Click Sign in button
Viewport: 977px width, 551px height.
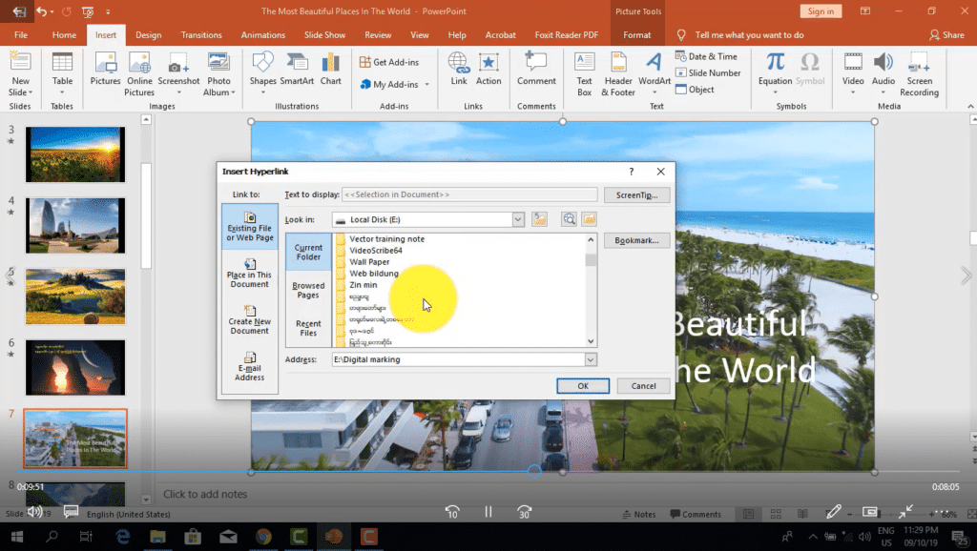[821, 11]
